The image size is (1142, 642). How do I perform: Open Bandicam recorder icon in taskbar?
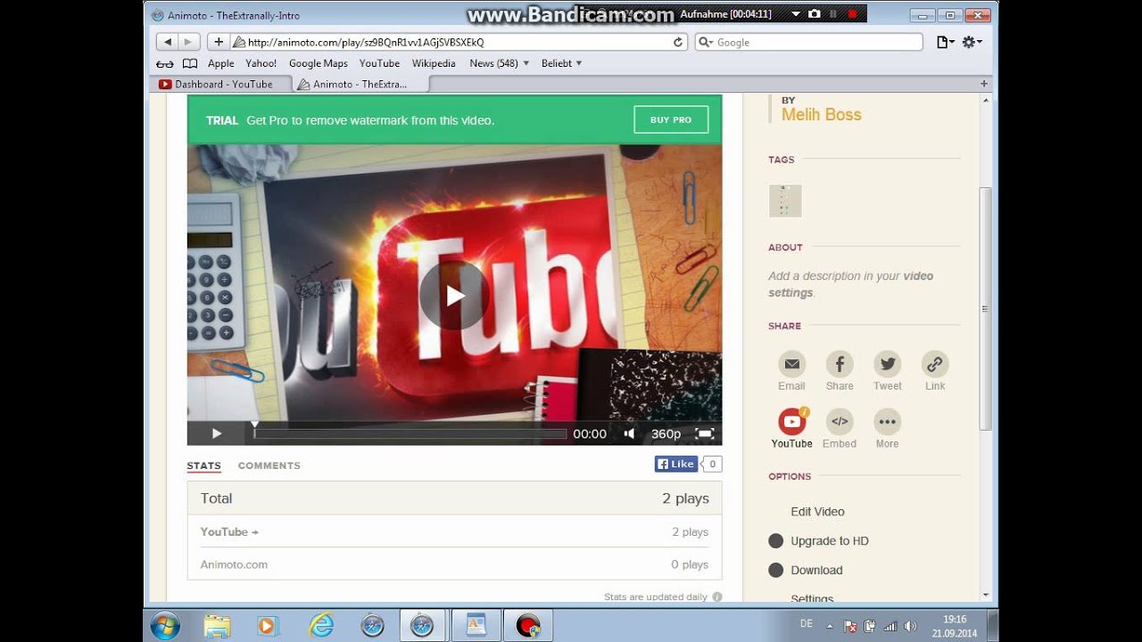coord(528,626)
